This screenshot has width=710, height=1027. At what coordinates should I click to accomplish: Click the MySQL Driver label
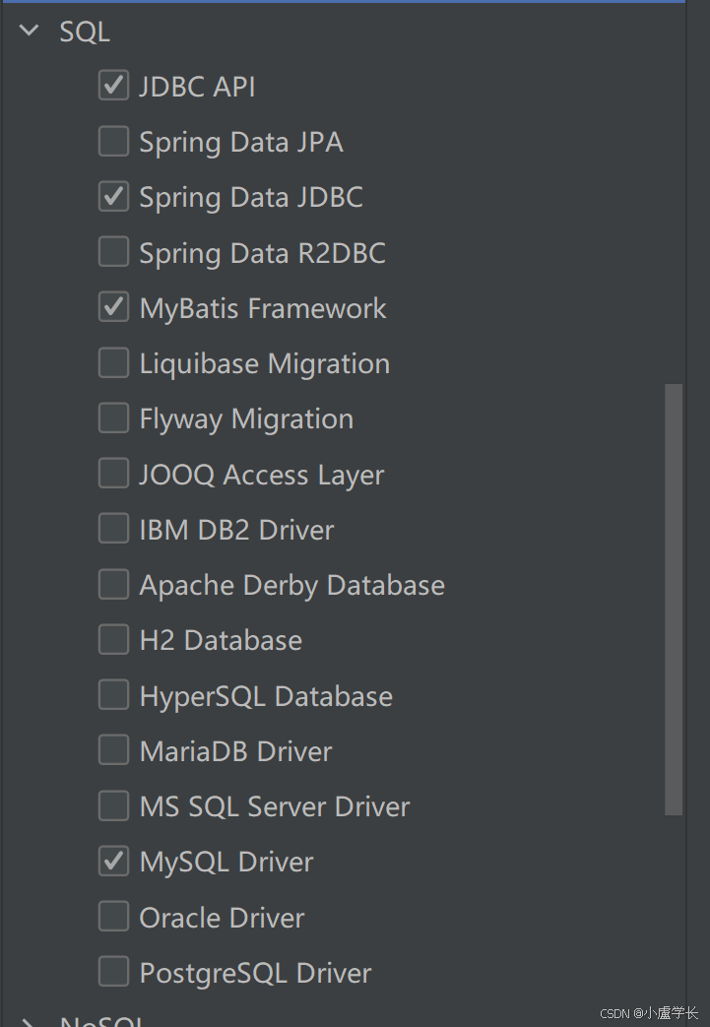pyautogui.click(x=226, y=862)
